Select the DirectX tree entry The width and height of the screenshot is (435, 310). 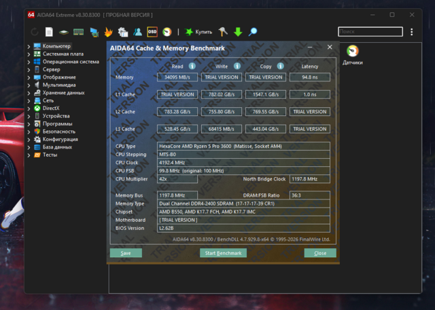click(51, 109)
